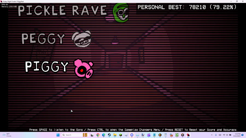Click the Memory usage readout
This screenshot has height=138, width=246.
tap(9, 7)
